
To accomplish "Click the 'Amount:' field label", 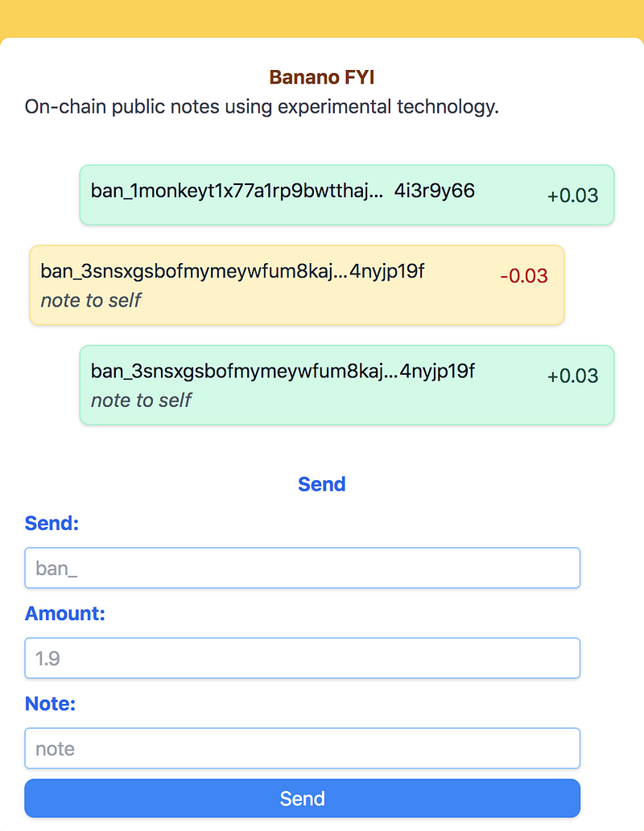I will [x=64, y=614].
